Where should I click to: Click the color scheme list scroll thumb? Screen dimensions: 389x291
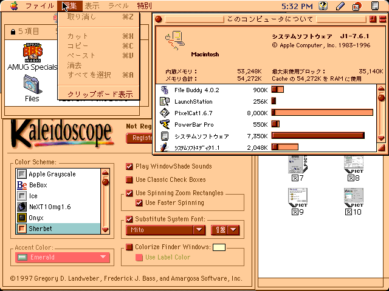[x=105, y=182]
